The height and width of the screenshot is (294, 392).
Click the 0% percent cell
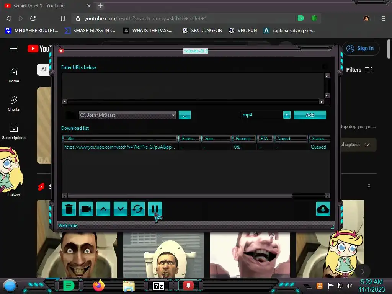coord(237,147)
